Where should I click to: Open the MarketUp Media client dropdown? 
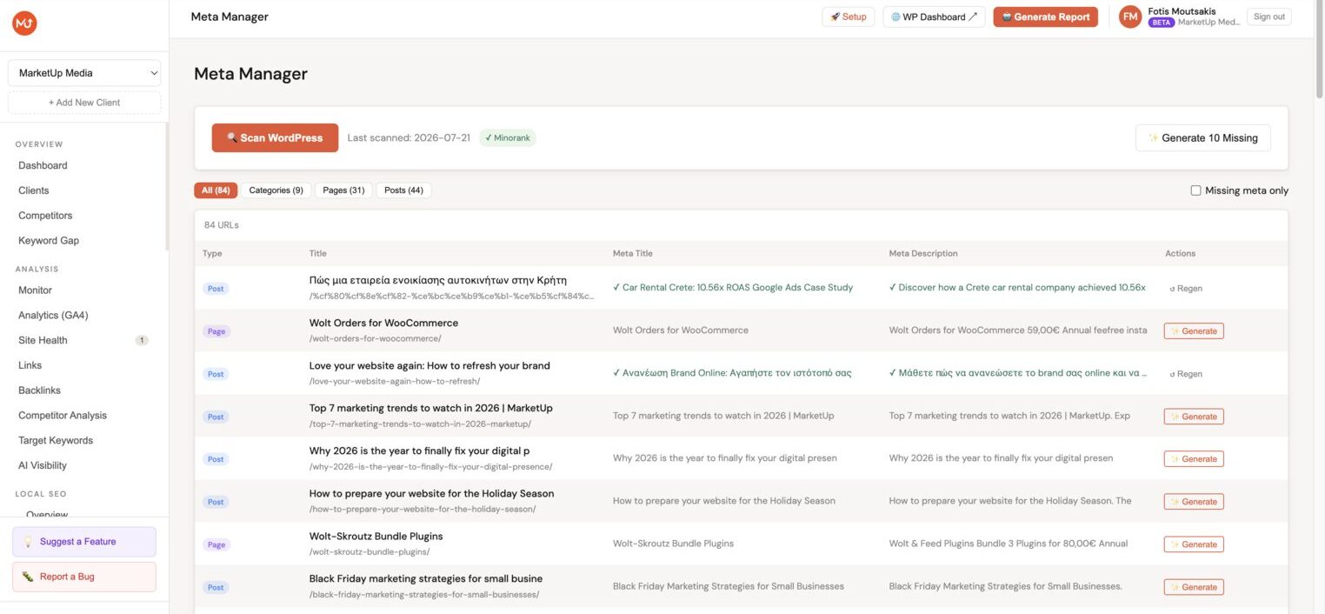point(84,73)
